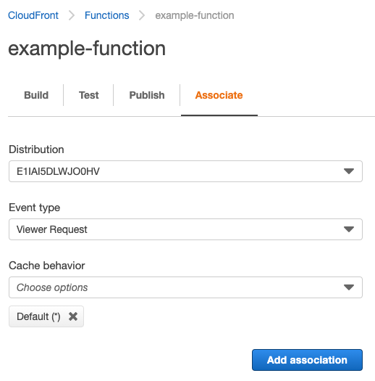The width and height of the screenshot is (375, 381).
Task: Click the Default (*) selected token
Action: [38, 316]
